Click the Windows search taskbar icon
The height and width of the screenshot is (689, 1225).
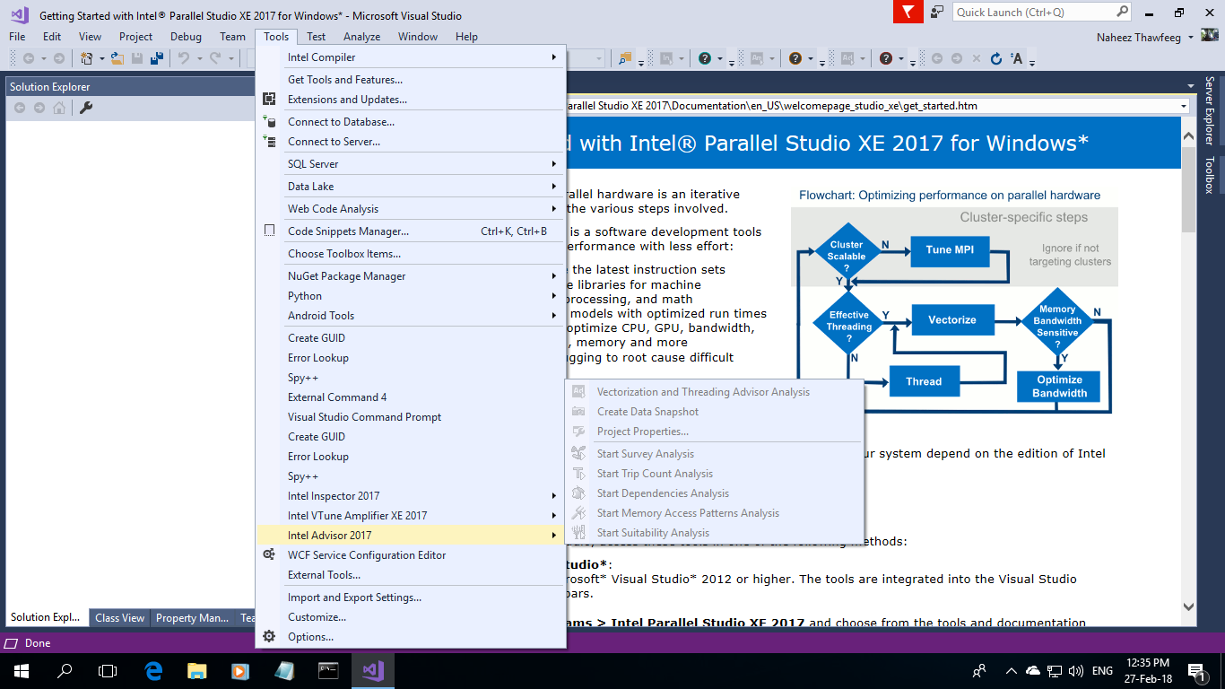65,670
